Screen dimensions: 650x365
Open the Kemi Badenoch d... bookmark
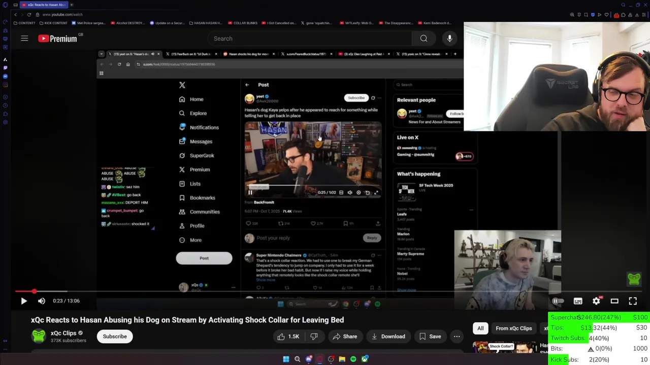pos(436,23)
